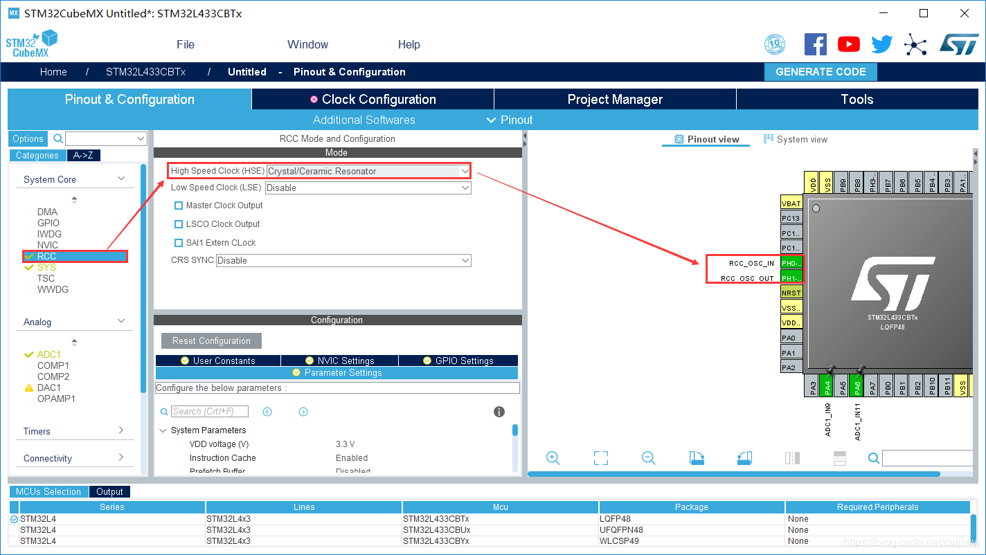Click the pinout search magnifier icon

(x=874, y=457)
